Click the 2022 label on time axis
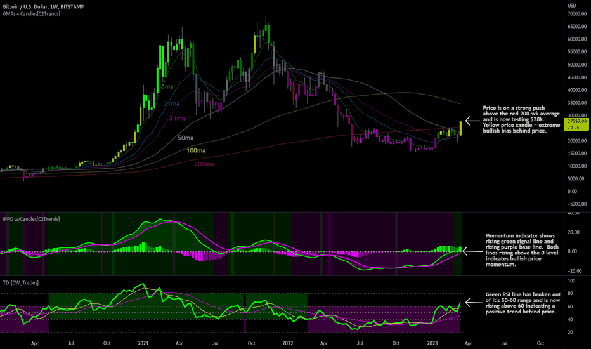The width and height of the screenshot is (591, 349). tap(288, 343)
